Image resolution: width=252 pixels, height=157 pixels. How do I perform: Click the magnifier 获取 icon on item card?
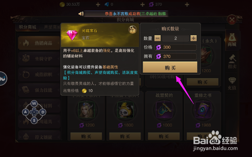(x=133, y=30)
